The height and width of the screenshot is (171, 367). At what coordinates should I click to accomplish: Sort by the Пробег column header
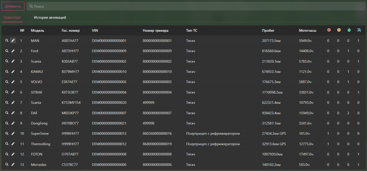click(x=268, y=30)
